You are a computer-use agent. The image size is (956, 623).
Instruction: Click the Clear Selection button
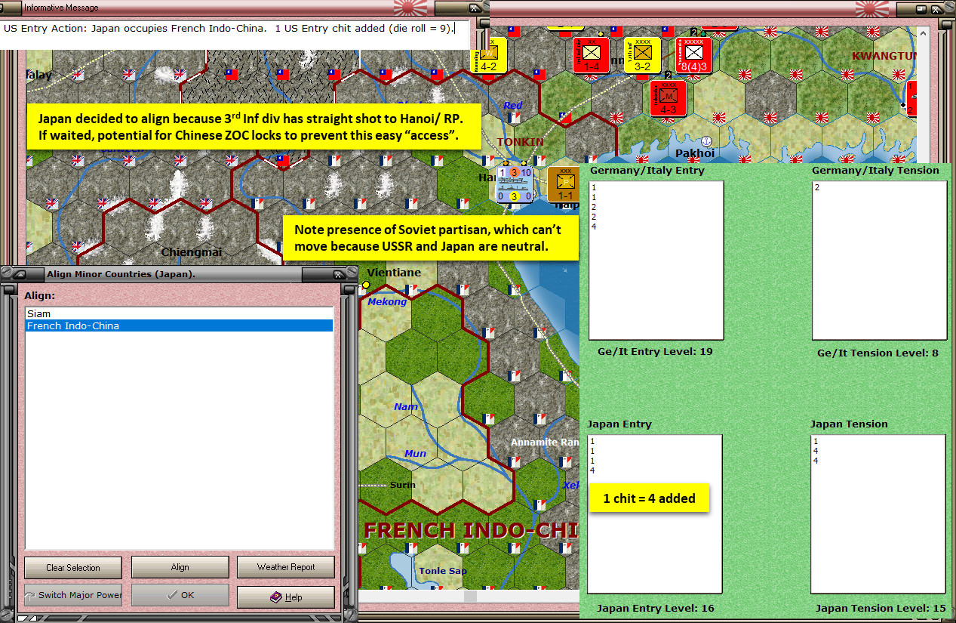(x=73, y=567)
